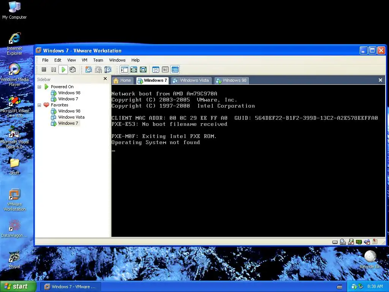Click the VMware taskbar button
Image resolution: width=389 pixels, height=292 pixels.
coord(70,287)
